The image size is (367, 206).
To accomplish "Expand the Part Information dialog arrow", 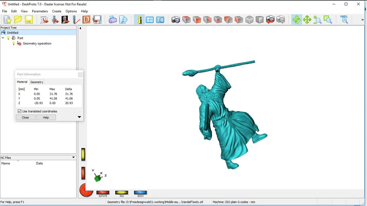I will 79,117.
